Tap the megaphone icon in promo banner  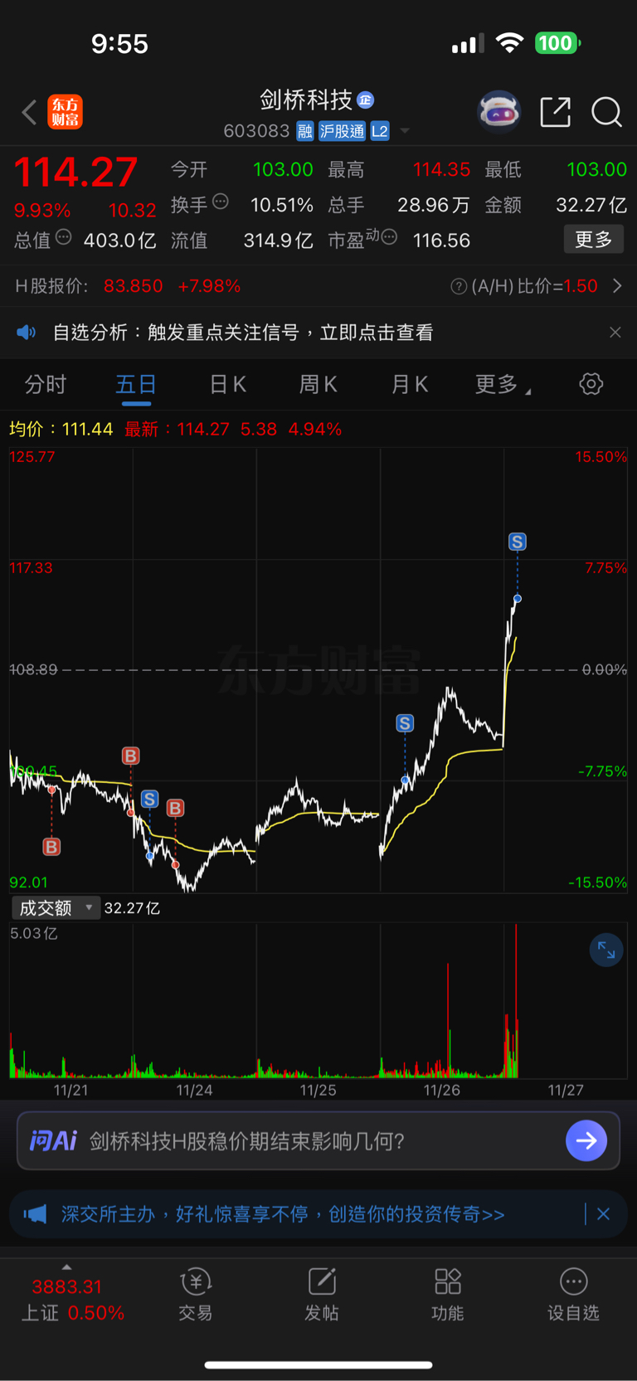[x=35, y=1214]
